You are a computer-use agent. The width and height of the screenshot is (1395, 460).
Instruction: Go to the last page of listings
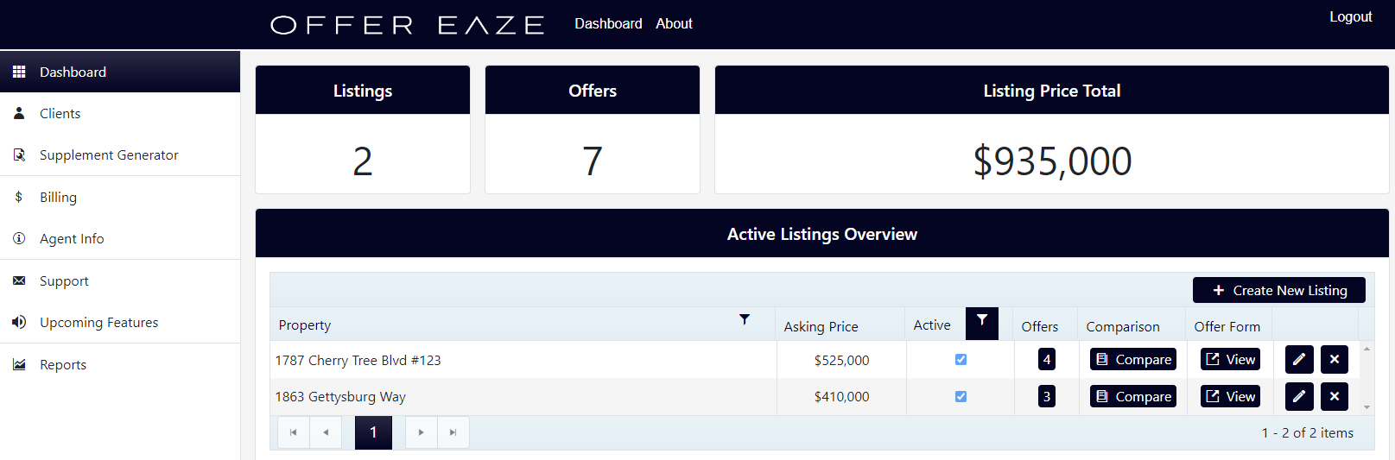[x=453, y=432]
